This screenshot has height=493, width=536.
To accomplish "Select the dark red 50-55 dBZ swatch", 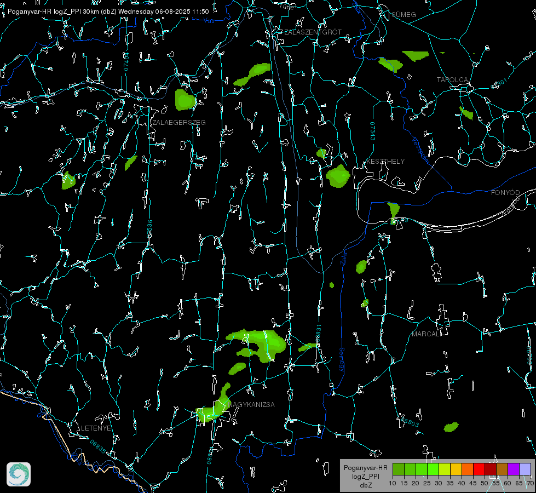I will pyautogui.click(x=491, y=469).
